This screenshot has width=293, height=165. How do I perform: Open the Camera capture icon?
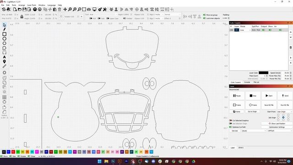pyautogui.click(x=89, y=9)
